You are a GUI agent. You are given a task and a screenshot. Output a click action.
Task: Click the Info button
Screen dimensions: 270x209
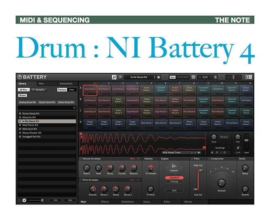[x=55, y=200]
